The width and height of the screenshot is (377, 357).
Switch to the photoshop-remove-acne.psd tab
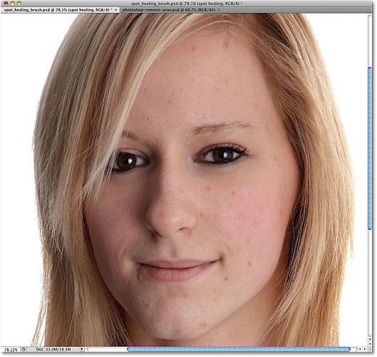point(170,10)
